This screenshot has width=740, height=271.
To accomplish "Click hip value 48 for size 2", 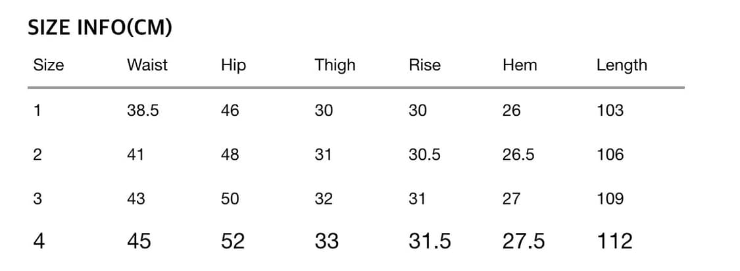I will coord(230,155).
